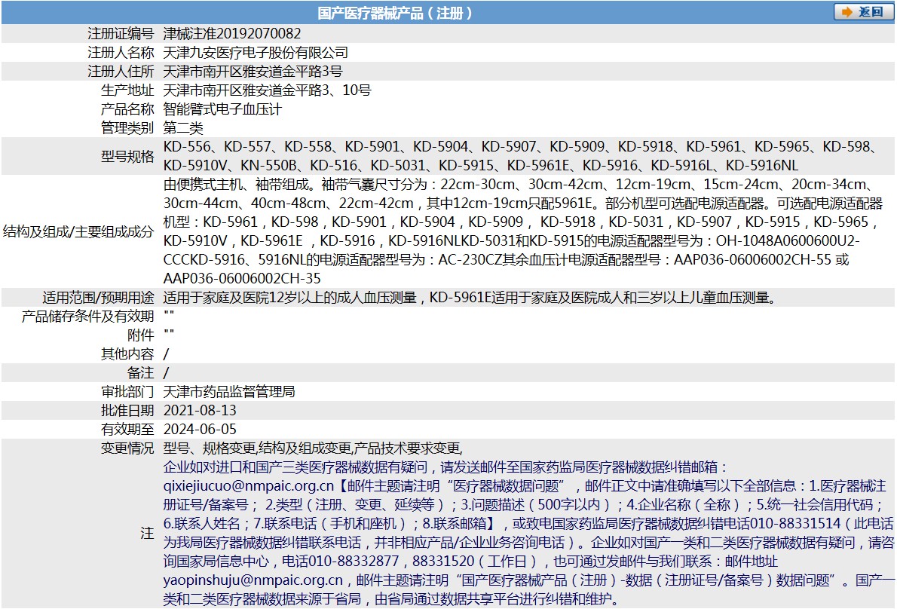This screenshot has width=897, height=609.
Task: Click the note line starting 6.联系人姓名
Action: 528,525
